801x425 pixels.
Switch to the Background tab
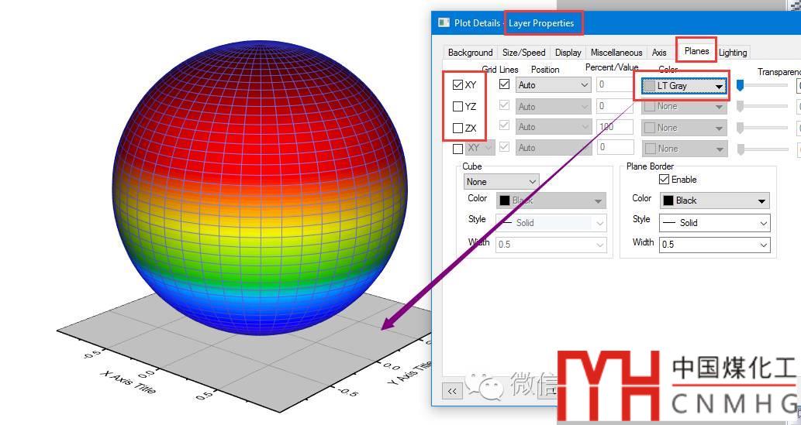(x=470, y=52)
